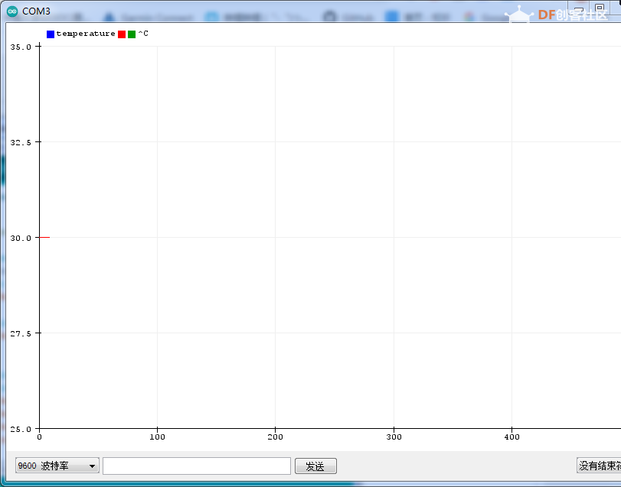
Task: Click the ^C legend label
Action: coord(143,34)
